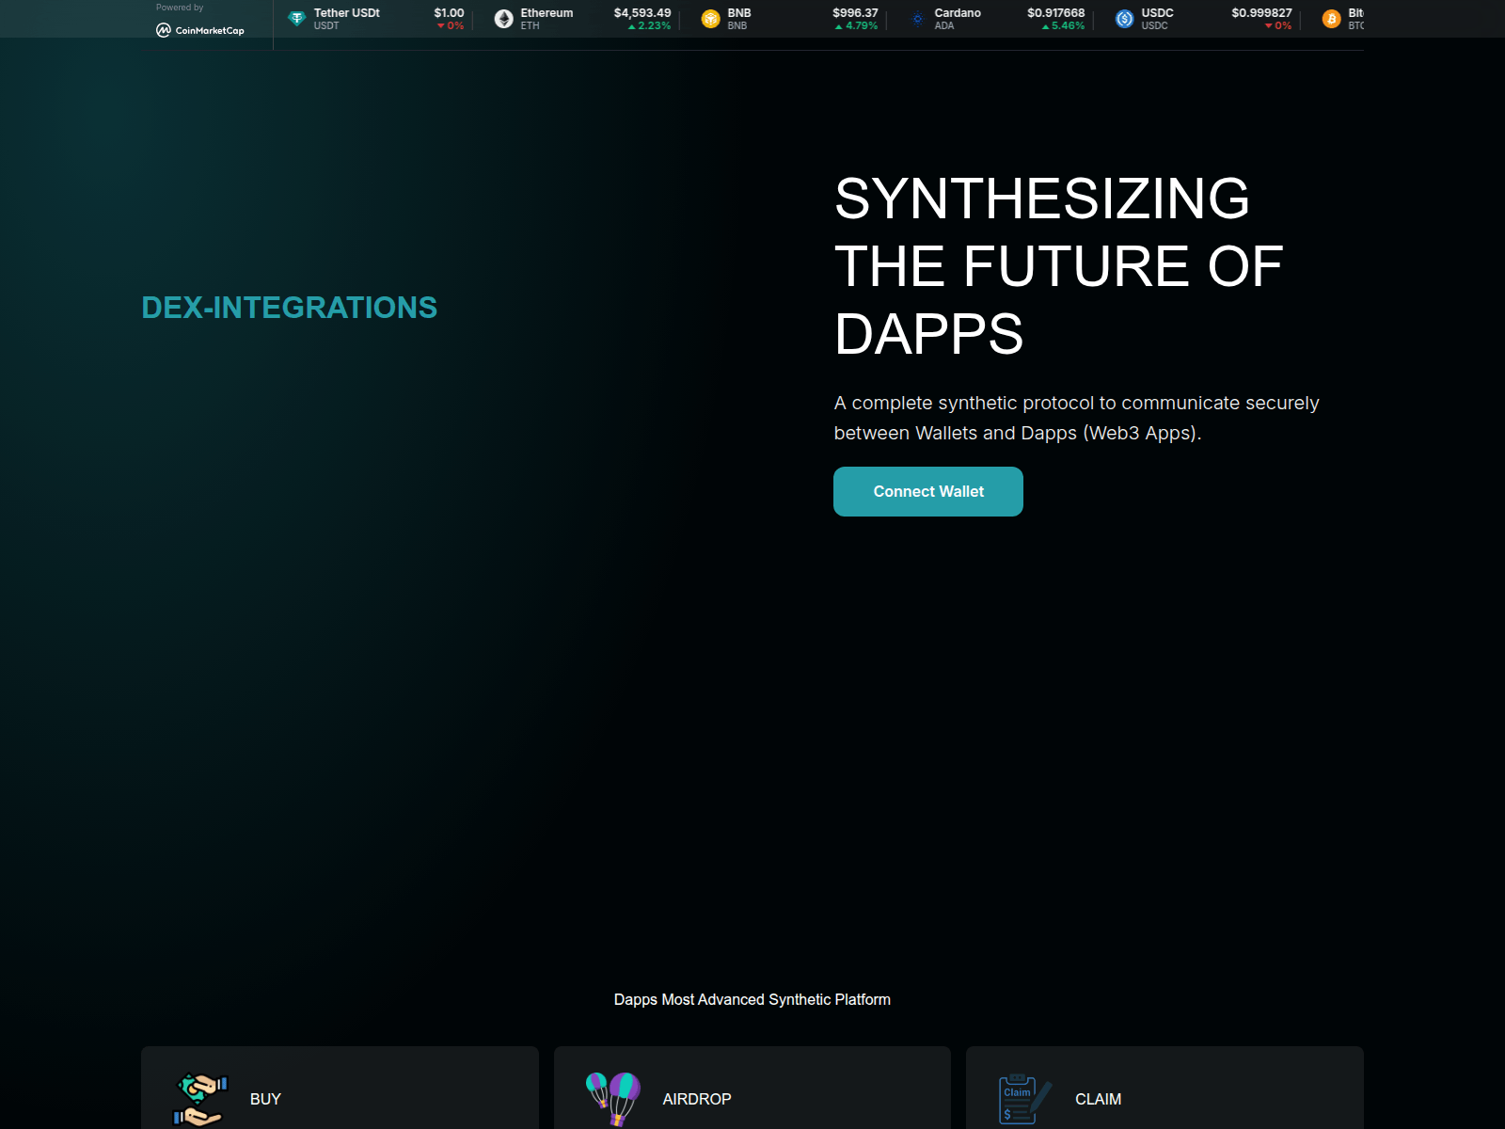The width and height of the screenshot is (1505, 1129).
Task: Click the Cardano coin icon
Action: (918, 19)
